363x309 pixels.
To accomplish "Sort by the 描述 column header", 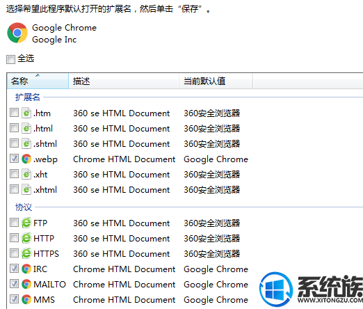I will coord(124,81).
